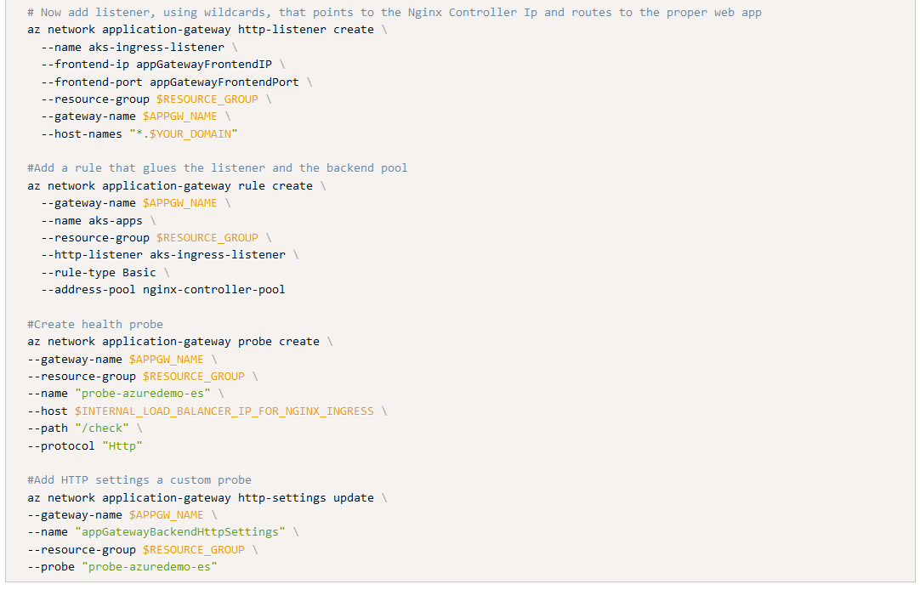Screen dimensions: 920x590
Task: Click the '#Add HTTP settings a custom probe' comment
Action: 139,479
